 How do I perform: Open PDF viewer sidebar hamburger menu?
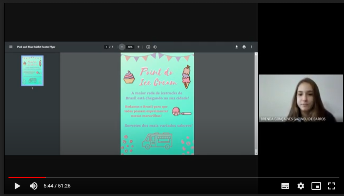pos(11,47)
